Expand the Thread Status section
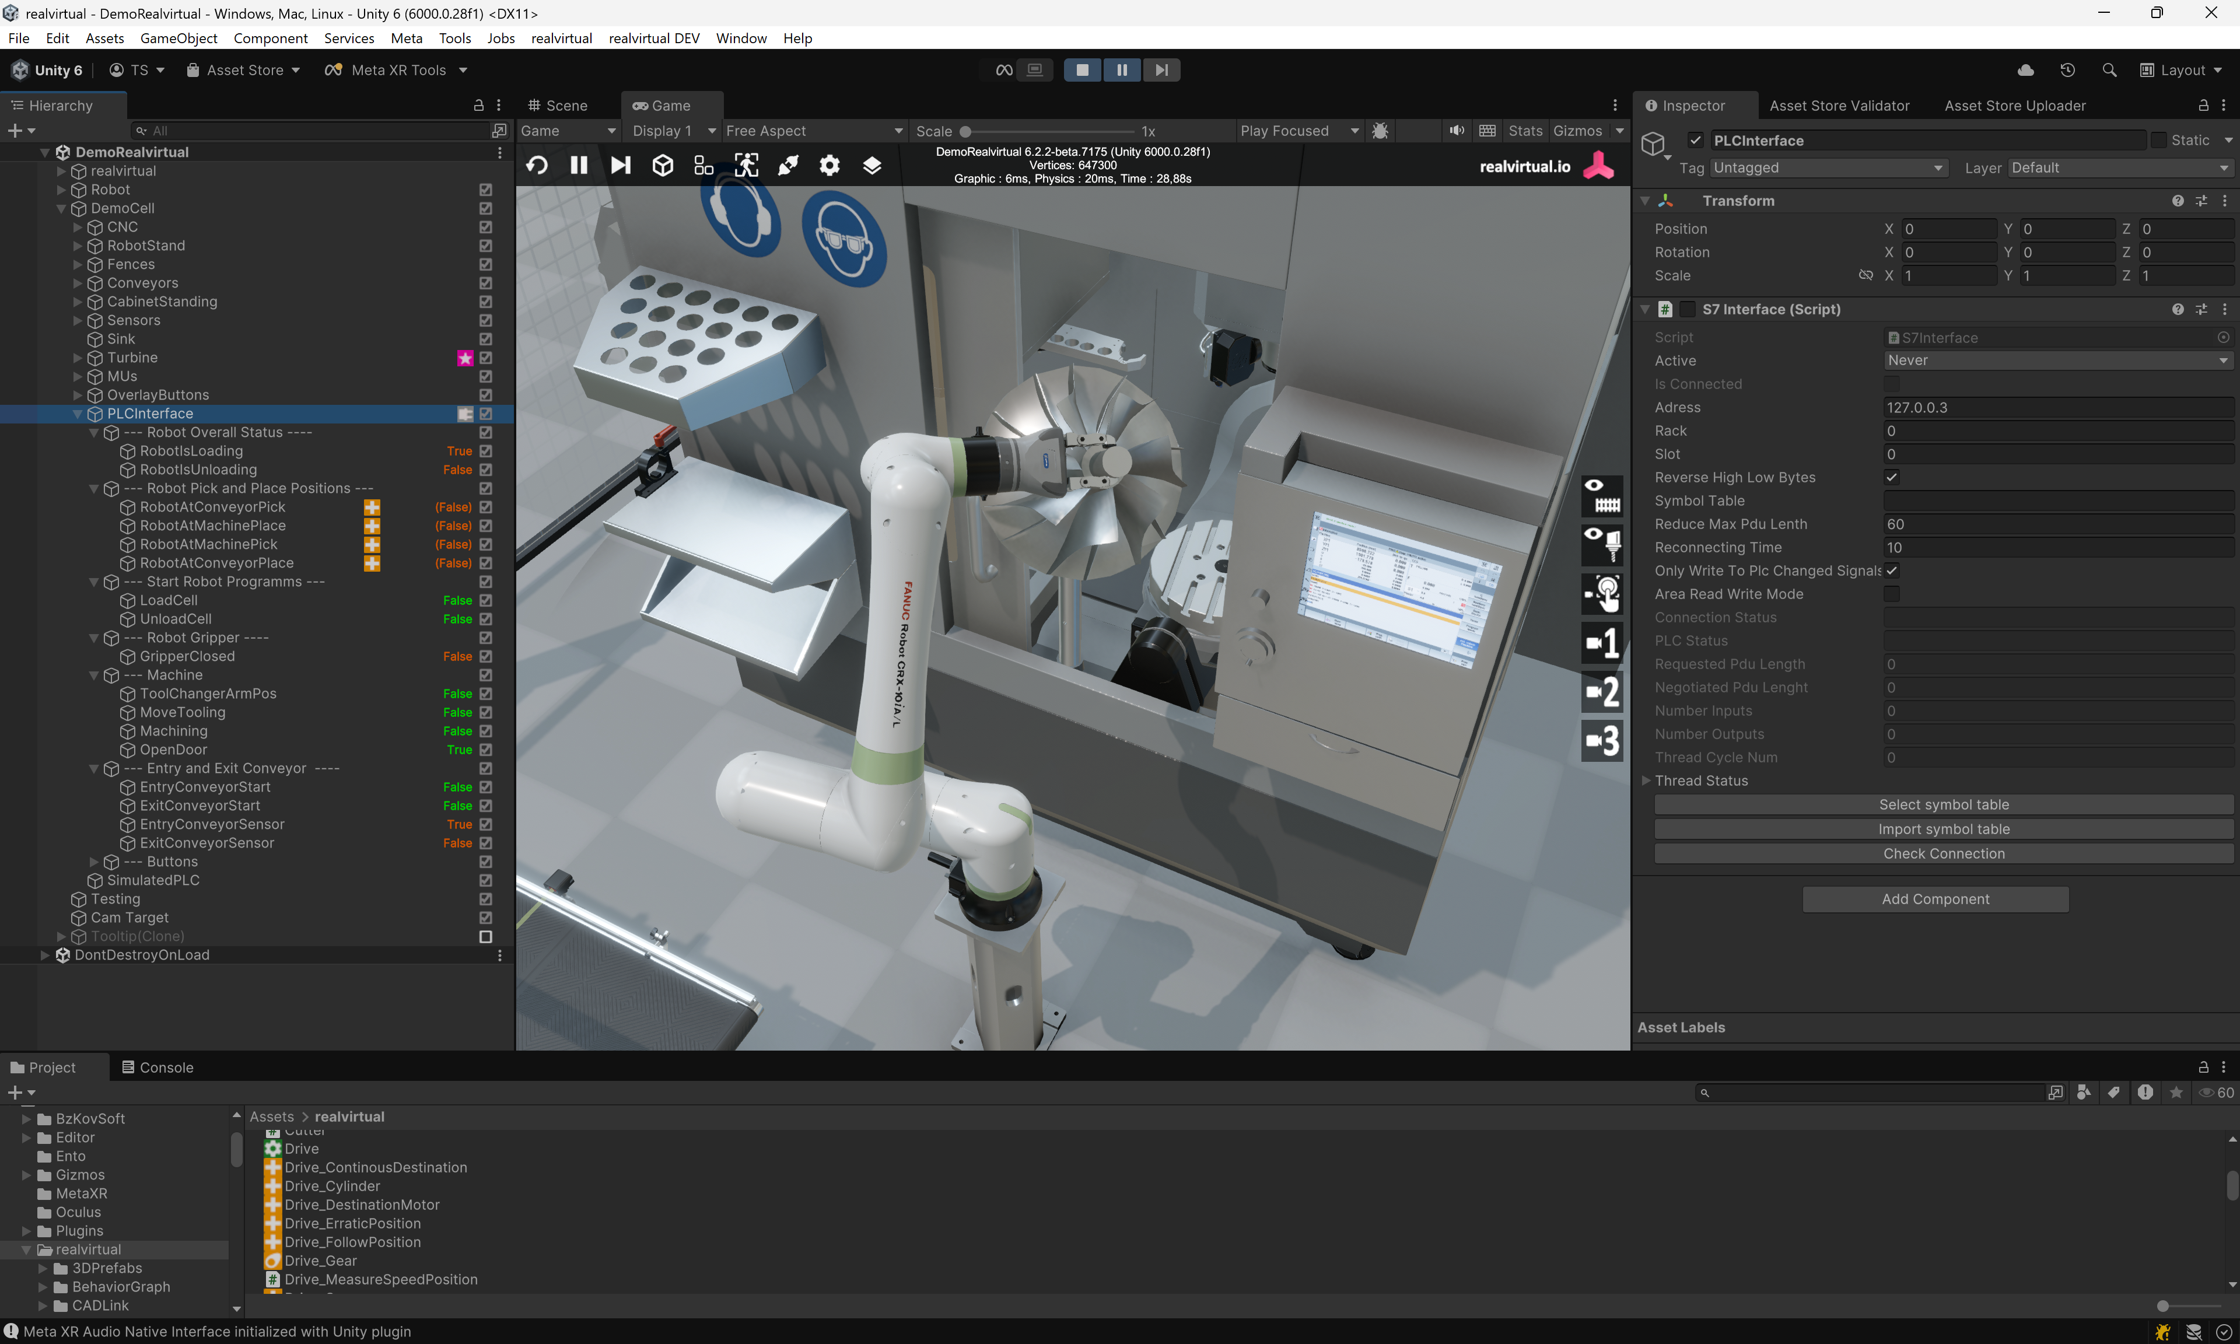The image size is (2240, 1344). tap(1646, 780)
